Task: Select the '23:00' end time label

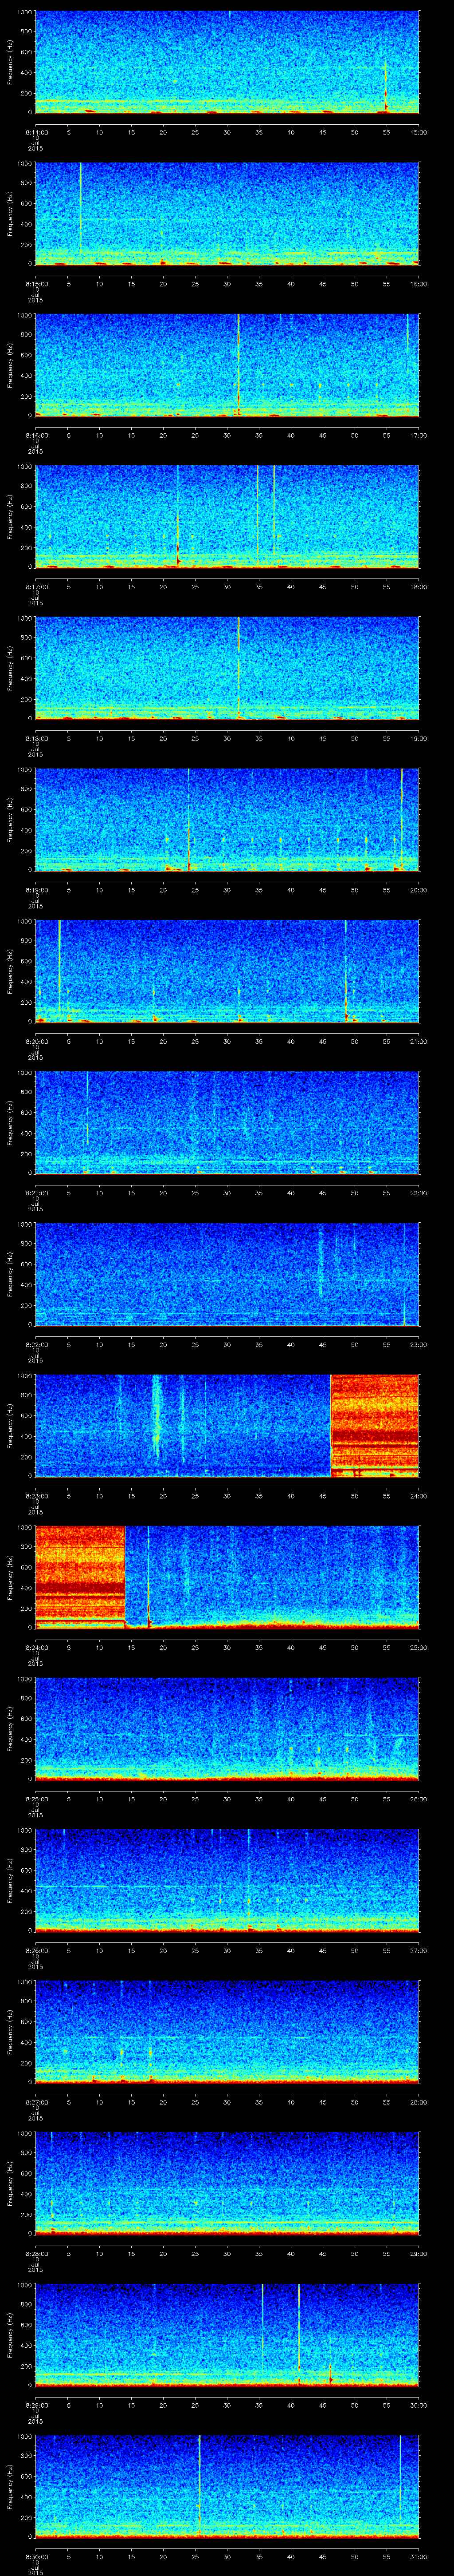Action: tap(419, 1344)
